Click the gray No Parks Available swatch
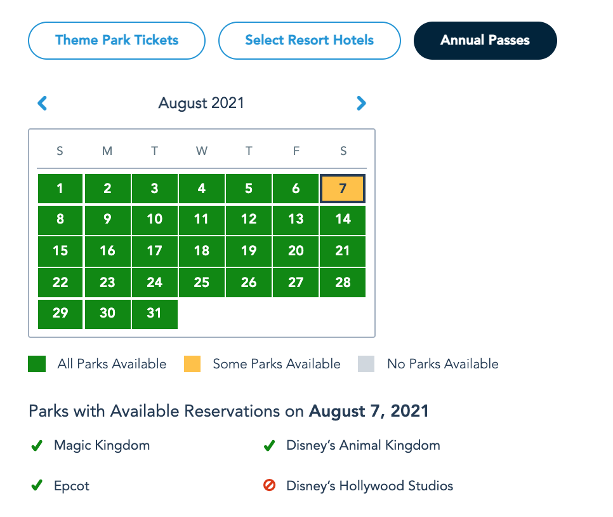 366,364
